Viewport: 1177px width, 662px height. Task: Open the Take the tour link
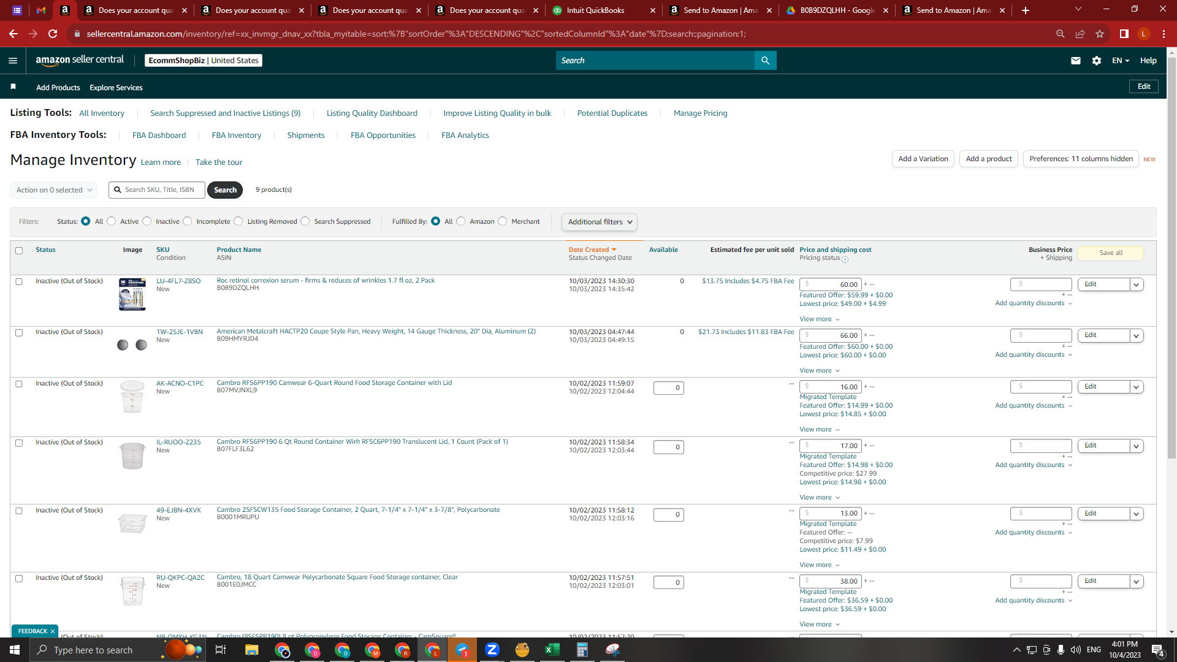(219, 162)
